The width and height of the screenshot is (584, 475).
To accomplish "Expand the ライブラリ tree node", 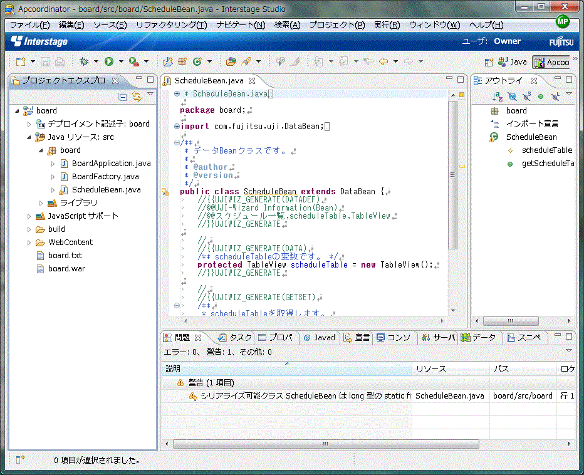I will (x=41, y=203).
